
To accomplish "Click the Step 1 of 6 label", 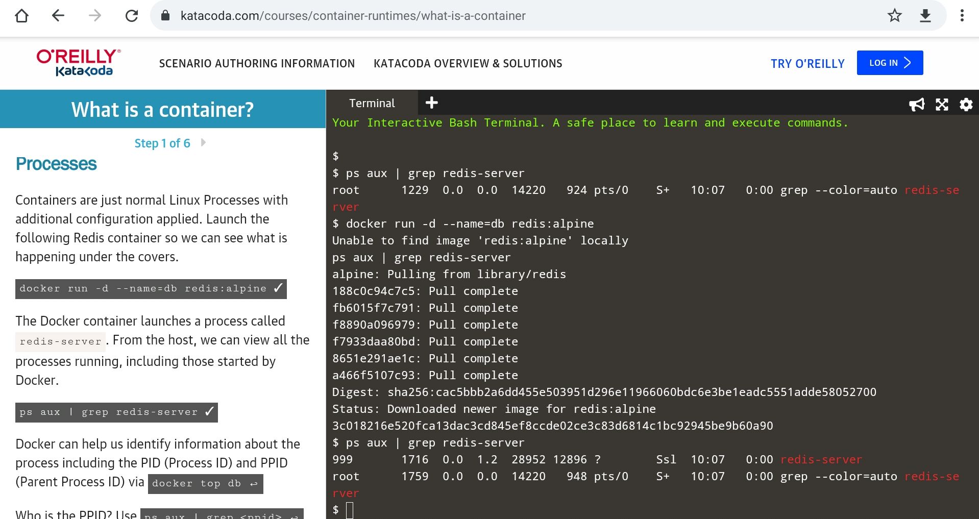I will tap(162, 143).
